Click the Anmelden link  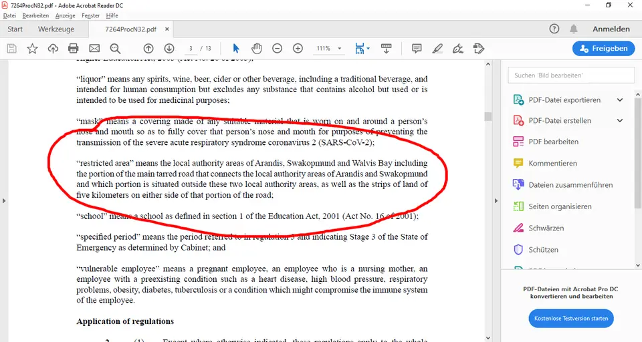point(611,29)
